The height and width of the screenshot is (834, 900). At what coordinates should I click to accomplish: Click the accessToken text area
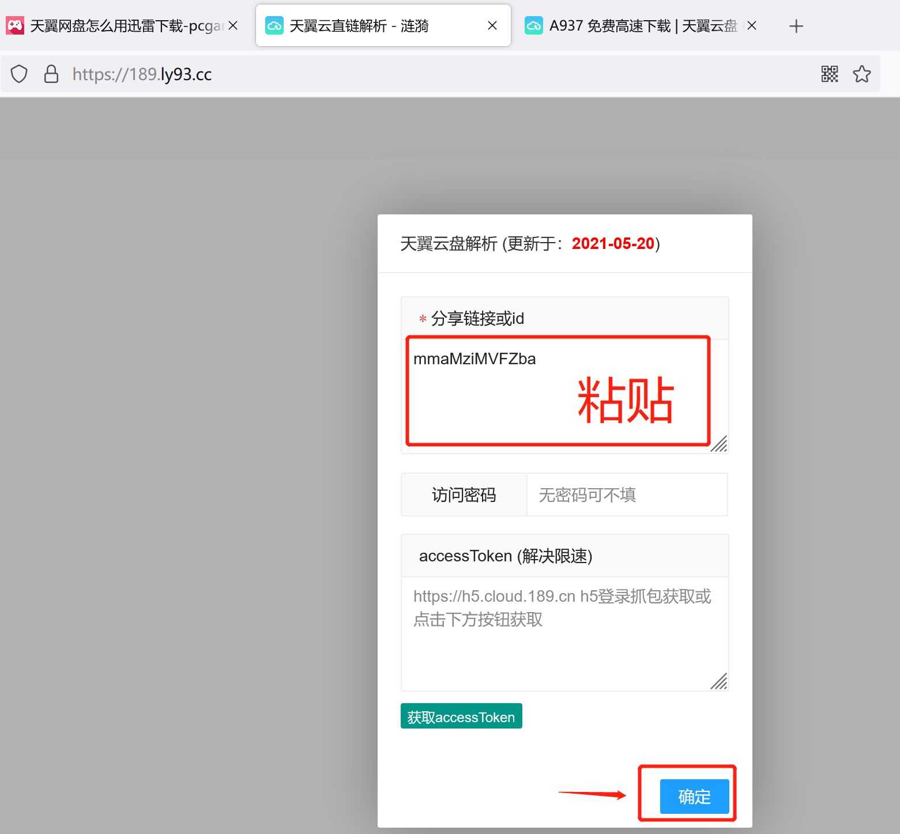(x=564, y=633)
